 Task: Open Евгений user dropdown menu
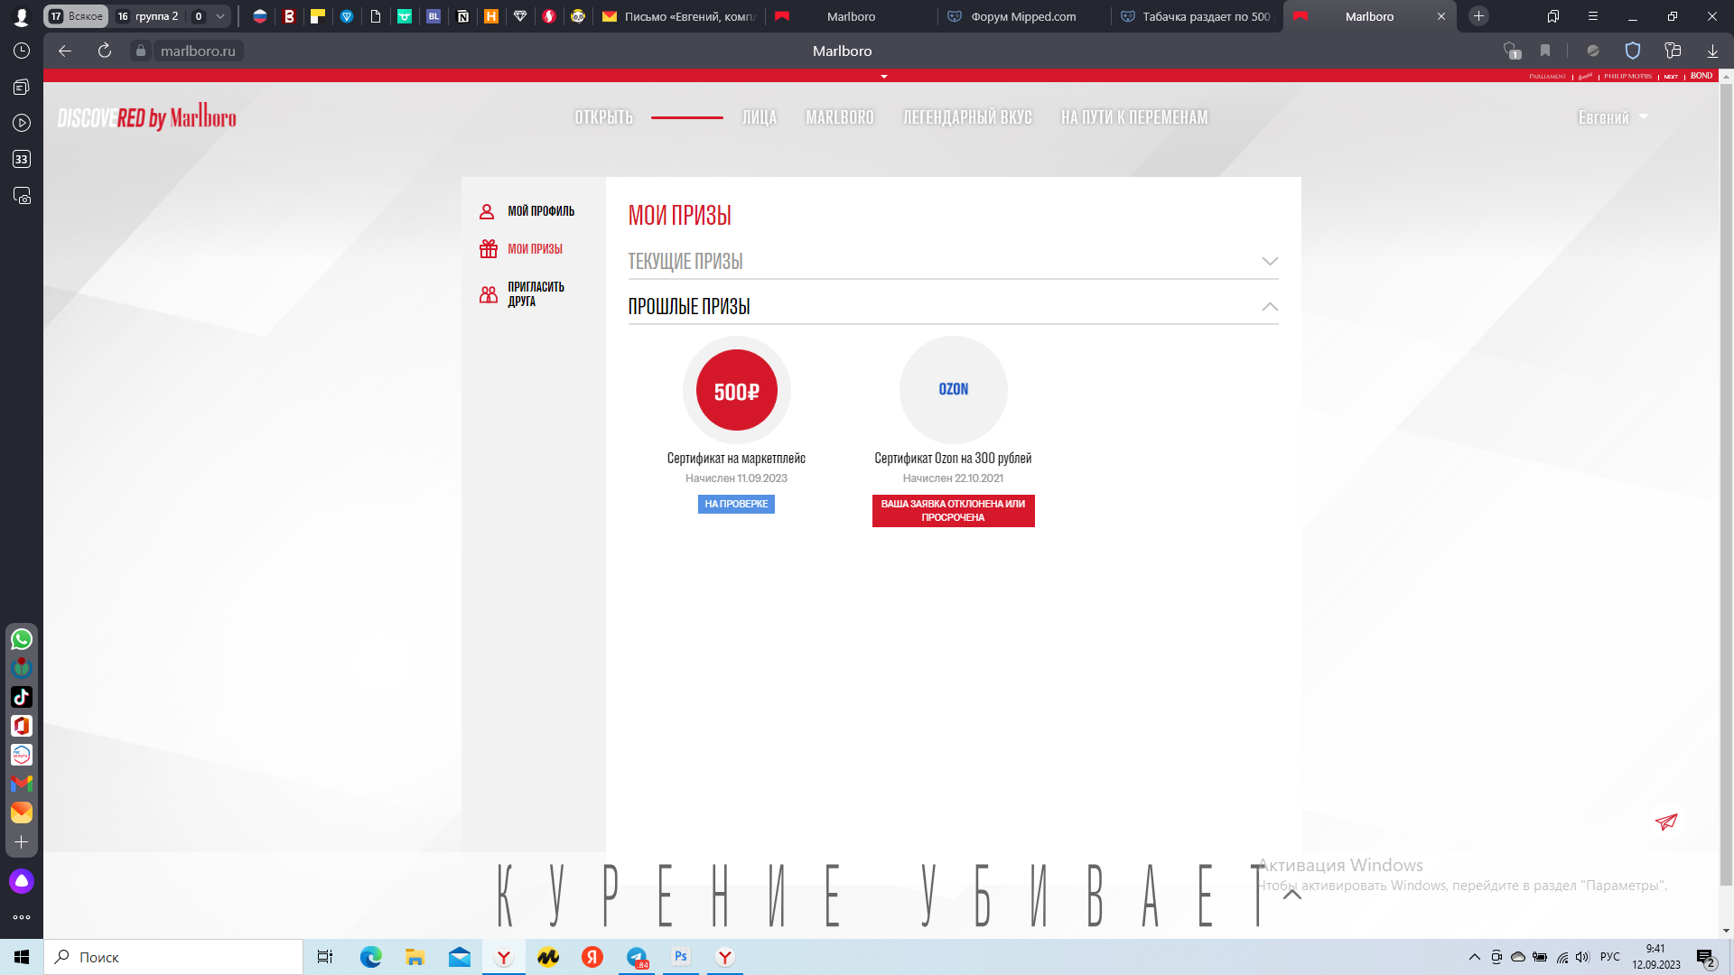(1613, 117)
